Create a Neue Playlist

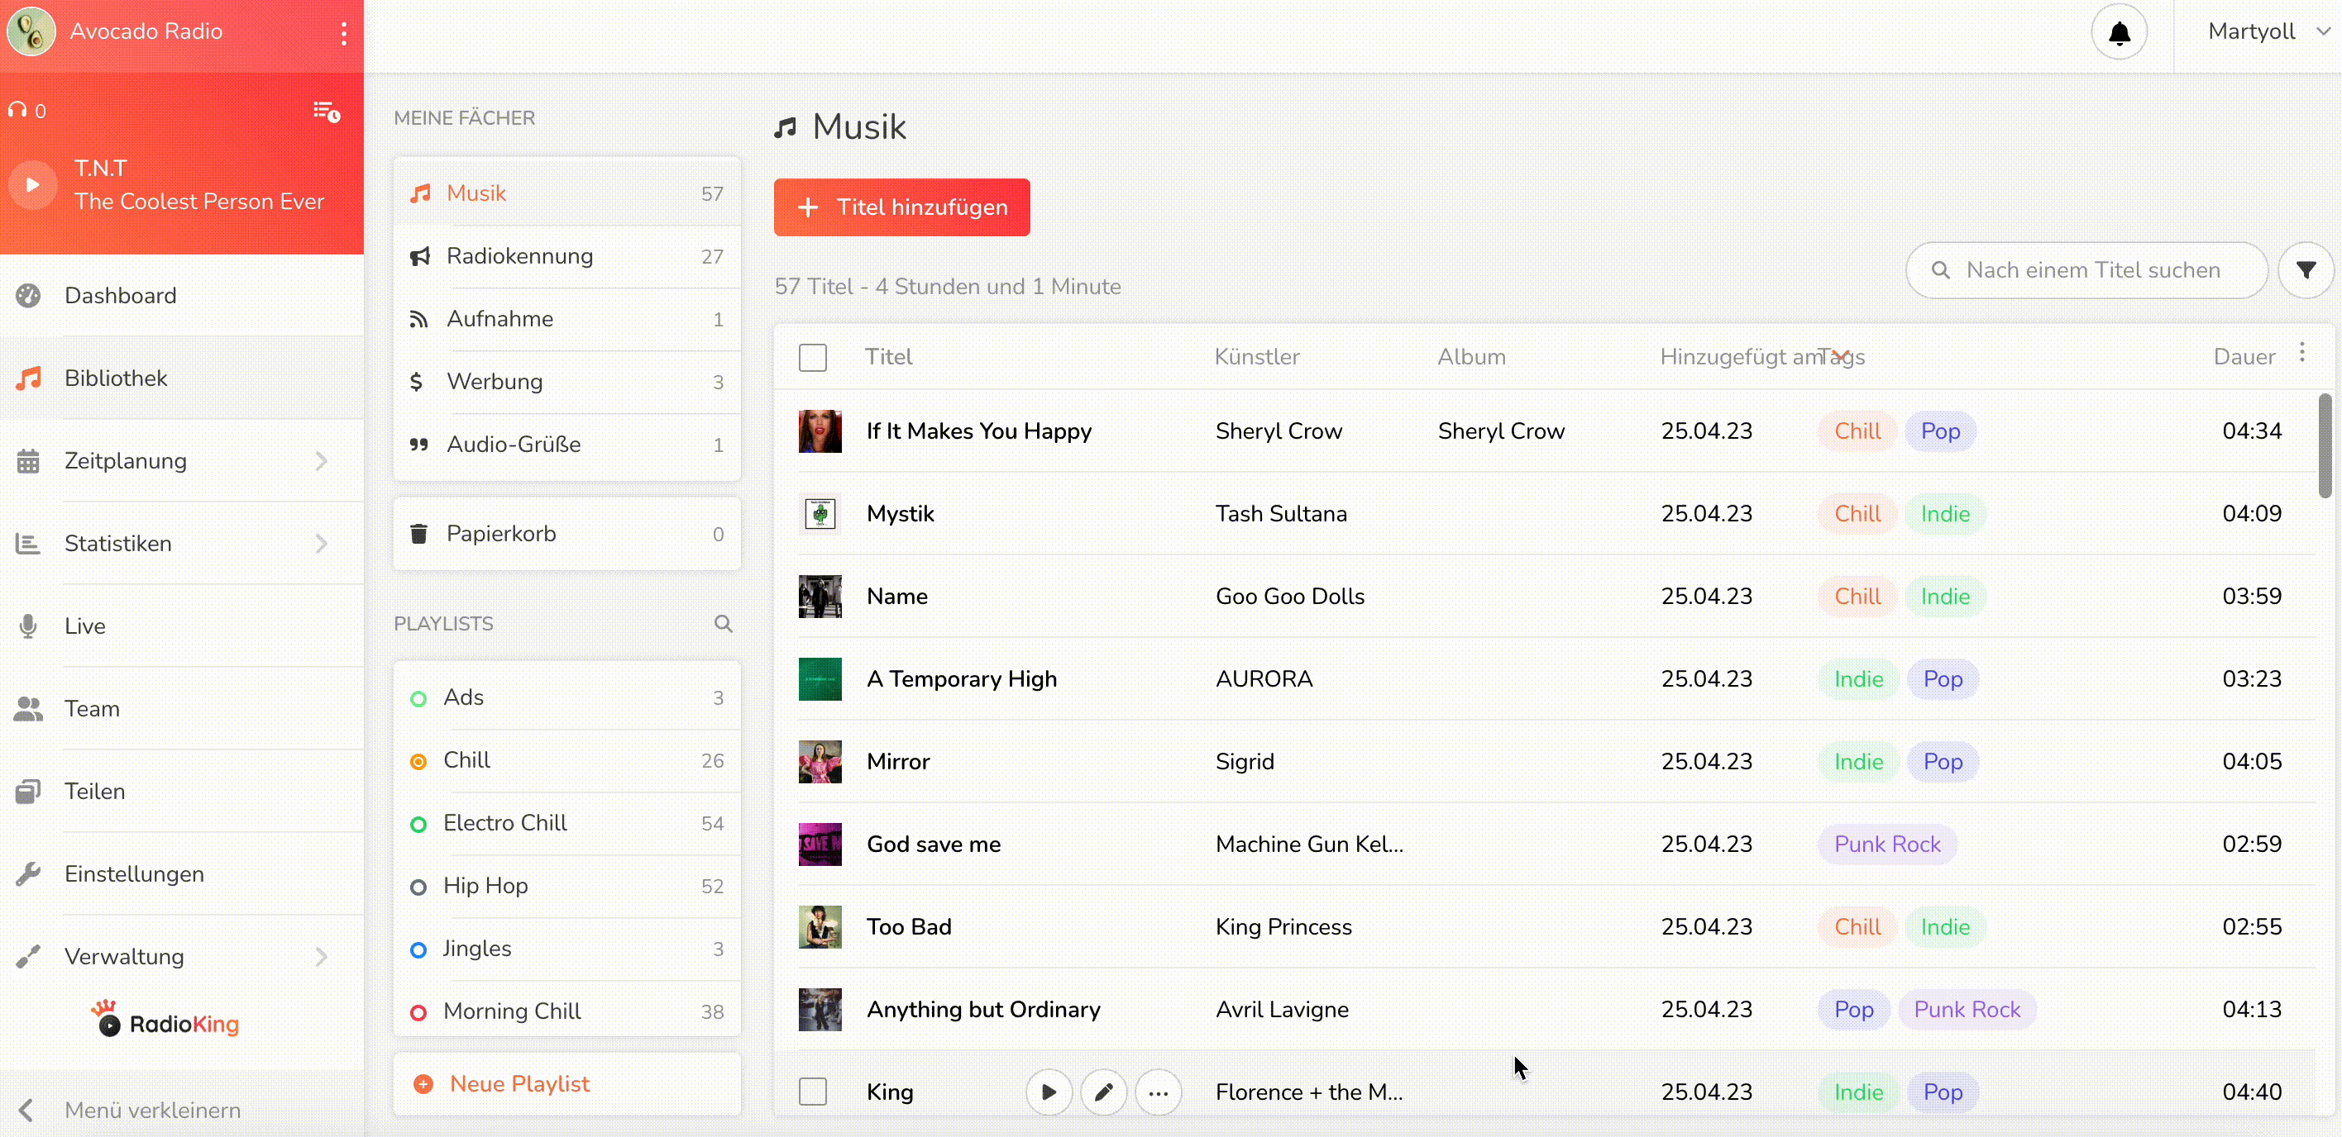(x=567, y=1084)
